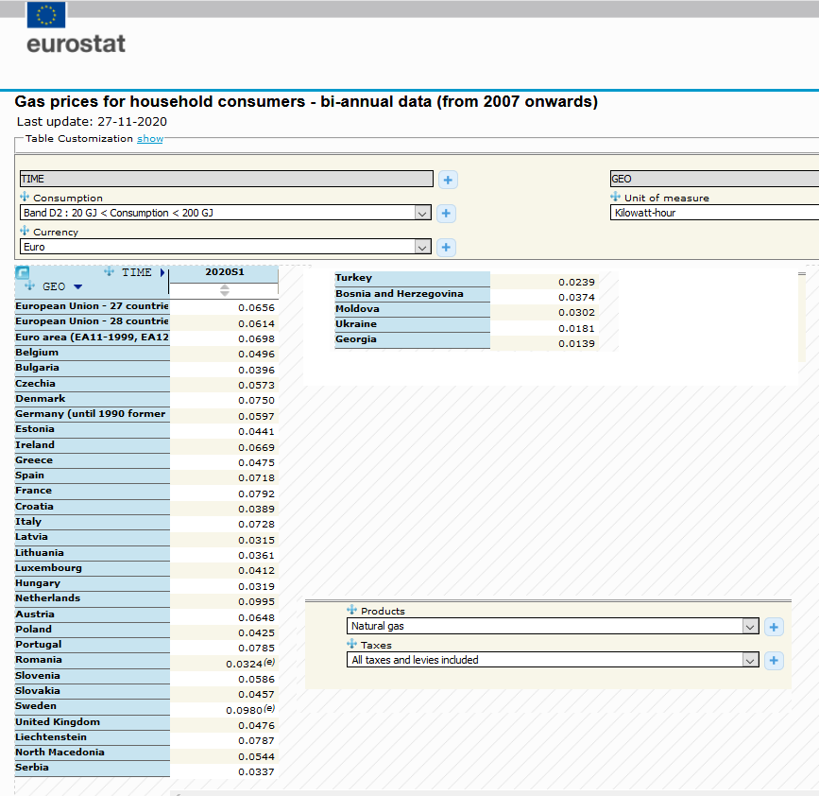The height and width of the screenshot is (796, 819).
Task: Click the 2020S1 column header
Action: coord(224,271)
